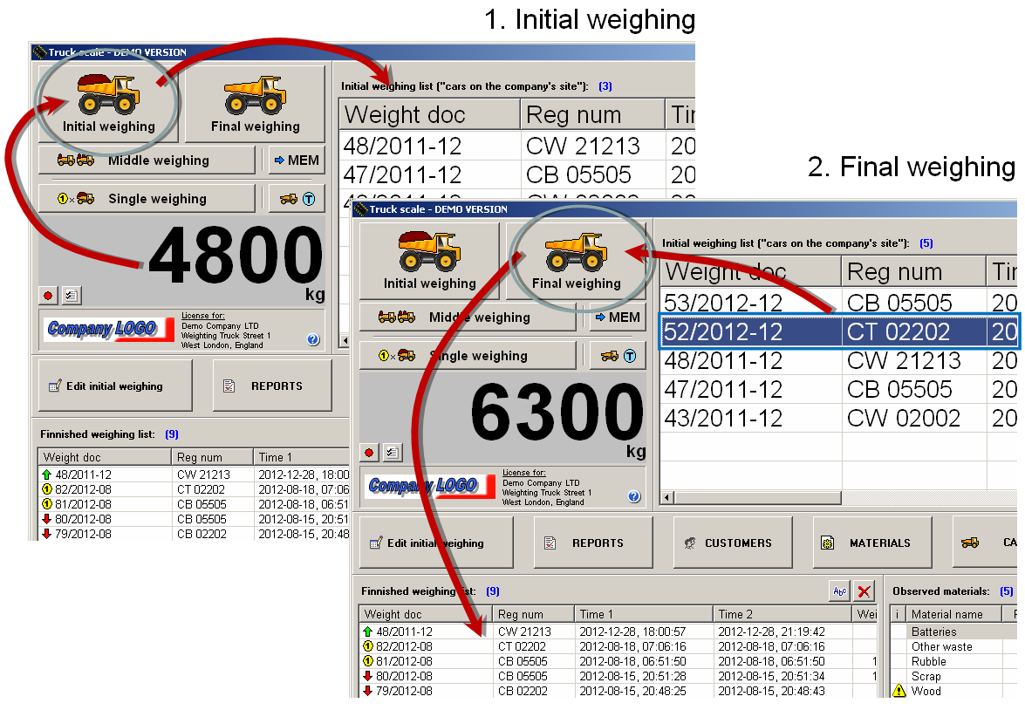The width and height of the screenshot is (1025, 710).
Task: Click Abc filter icon above finished list
Action: click(x=840, y=591)
